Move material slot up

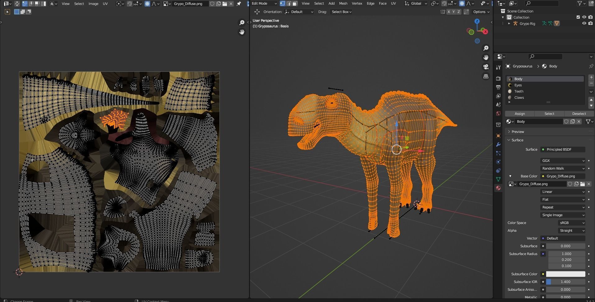coord(591,99)
